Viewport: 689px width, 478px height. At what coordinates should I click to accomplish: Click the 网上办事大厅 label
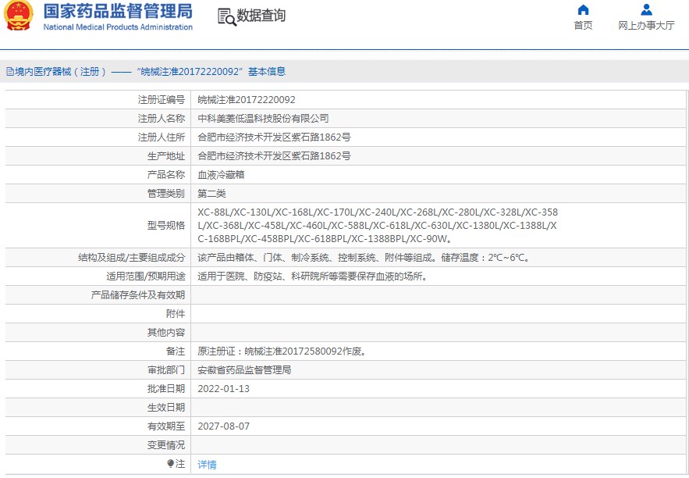(x=646, y=26)
